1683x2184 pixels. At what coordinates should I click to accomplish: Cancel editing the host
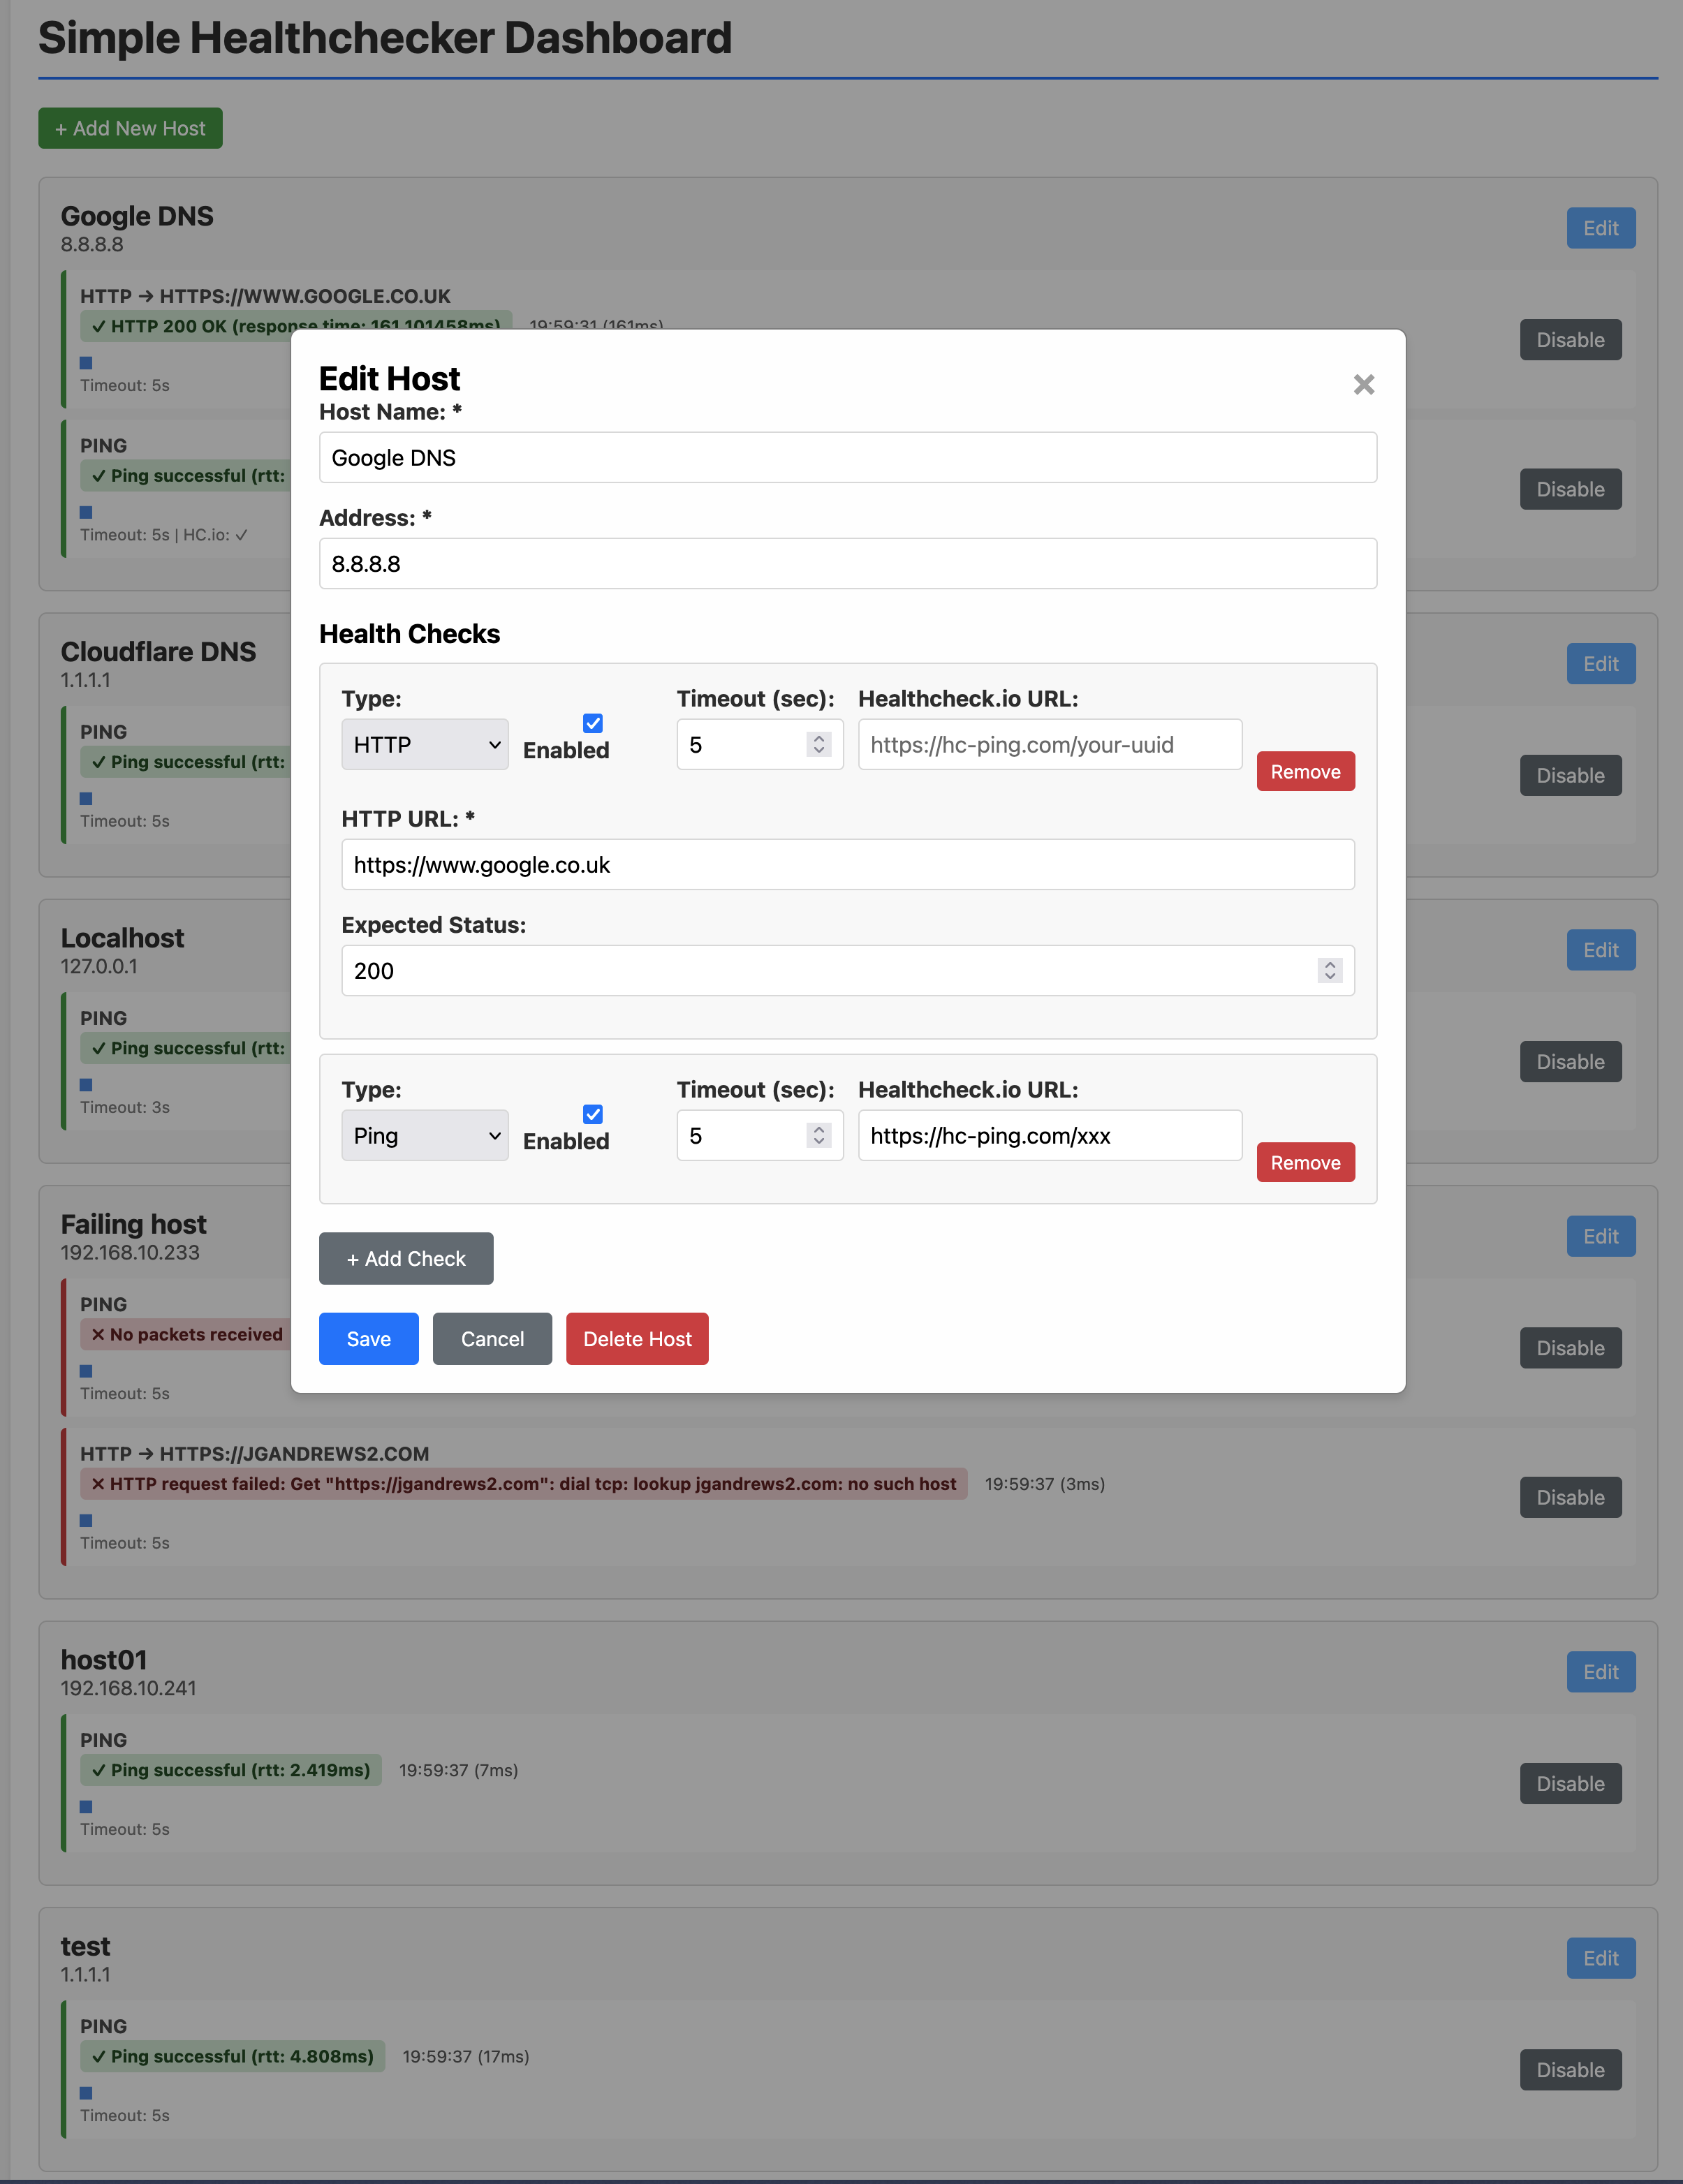point(492,1339)
